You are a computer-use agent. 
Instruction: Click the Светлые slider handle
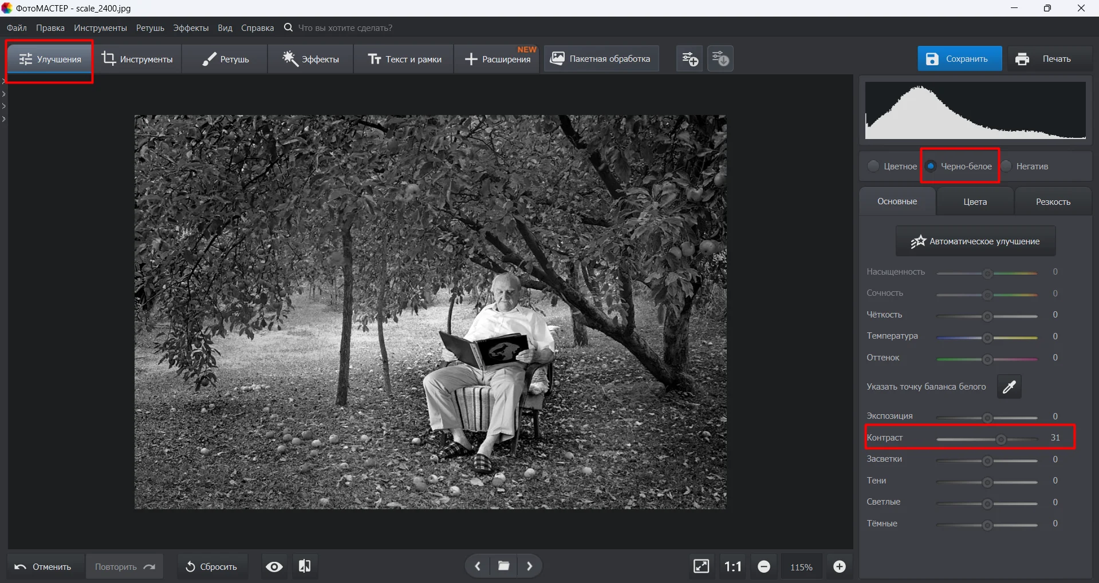pos(987,504)
